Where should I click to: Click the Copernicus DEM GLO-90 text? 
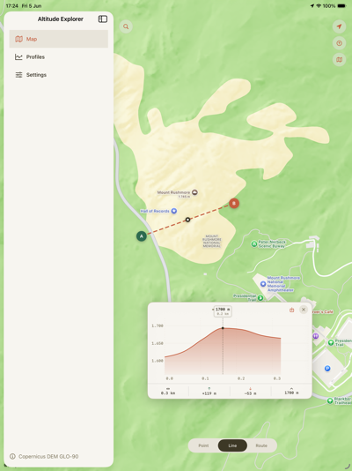(48, 456)
